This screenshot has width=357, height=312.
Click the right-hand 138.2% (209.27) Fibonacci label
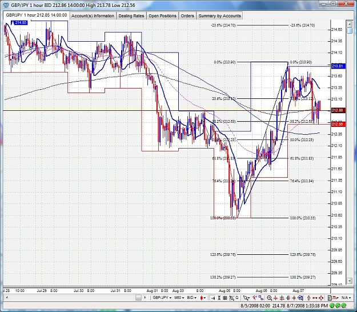tap(303, 277)
